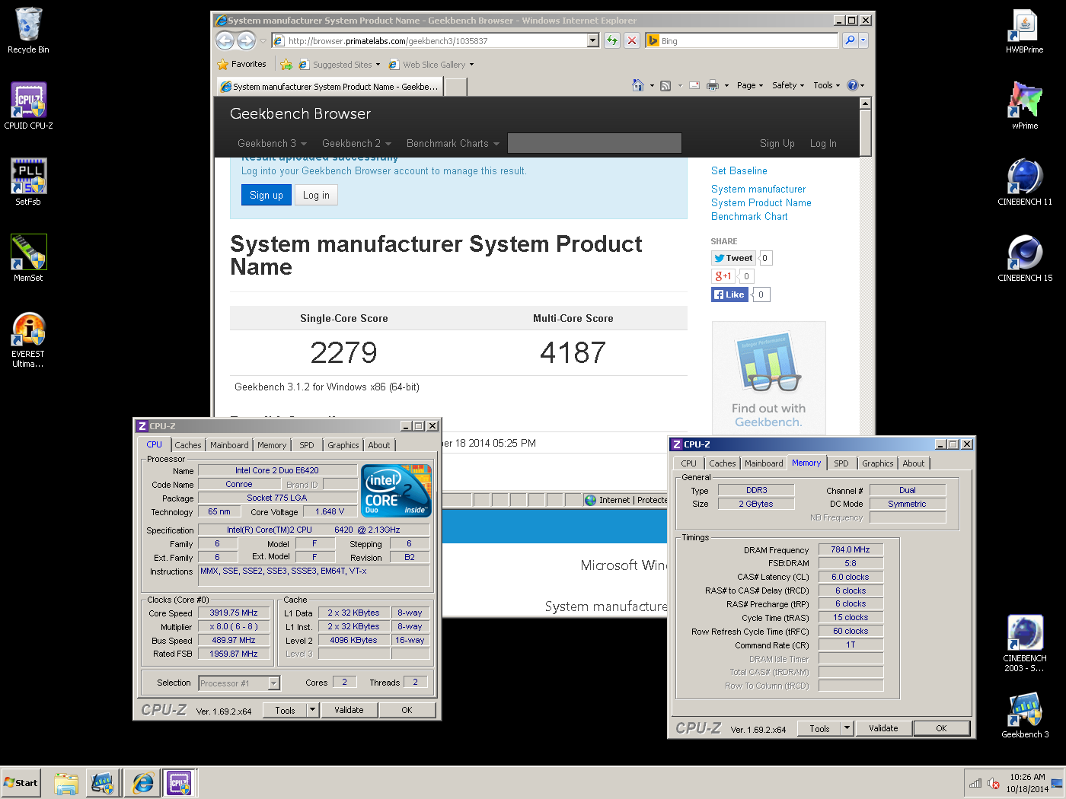The width and height of the screenshot is (1066, 799).
Task: Open Mainboard tab in left CPU-Z window
Action: (229, 445)
